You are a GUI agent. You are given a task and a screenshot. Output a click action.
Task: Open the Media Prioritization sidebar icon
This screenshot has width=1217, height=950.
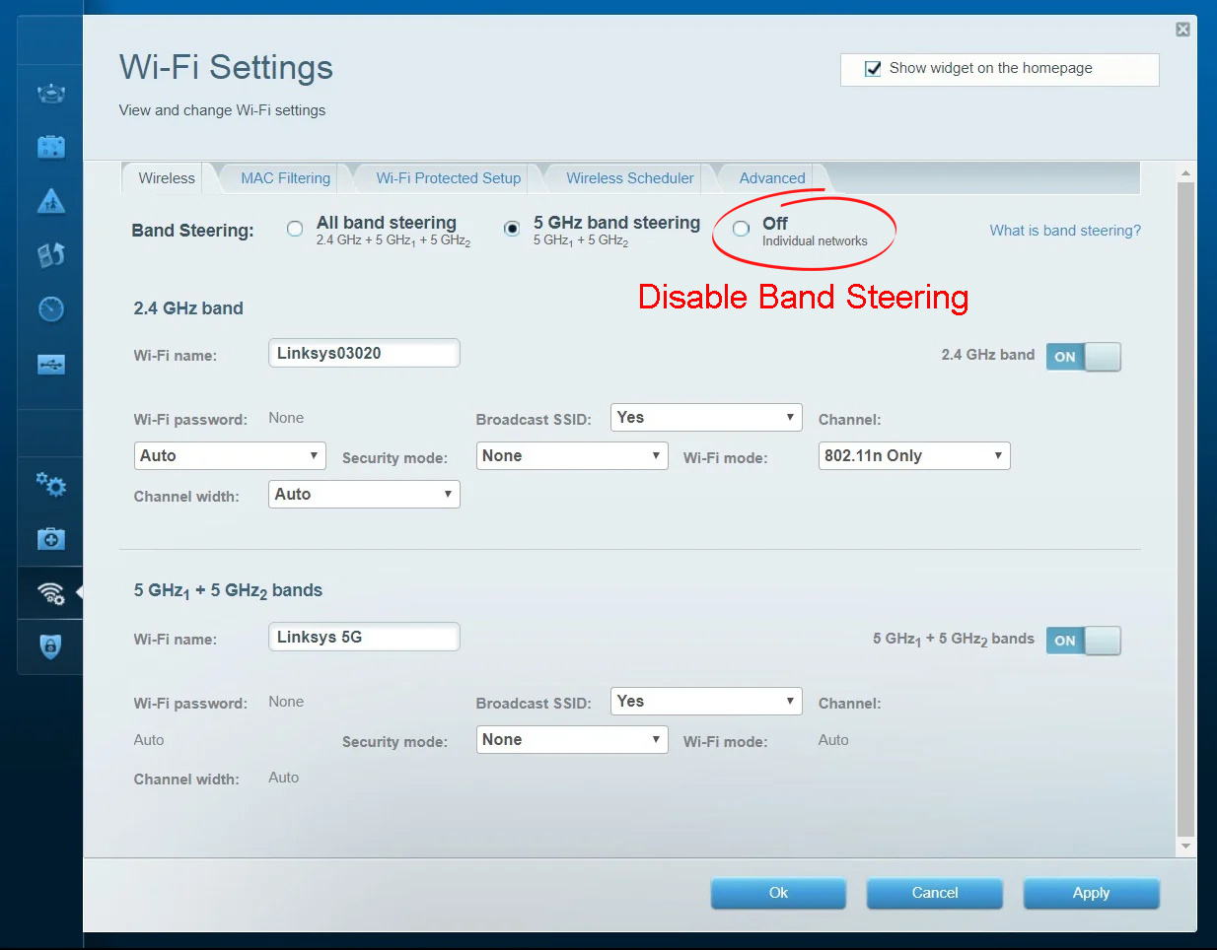(50, 255)
